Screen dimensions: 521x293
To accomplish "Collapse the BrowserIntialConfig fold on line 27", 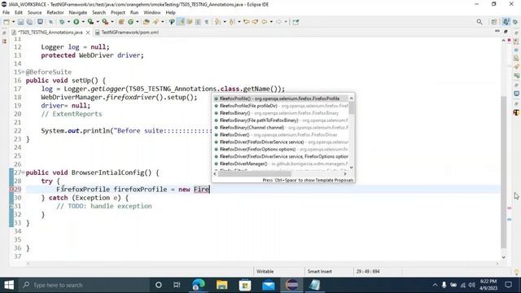I will 23,173.
